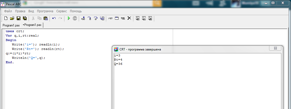This screenshot has height=109, width=291.
Task: Switch to the first Program1.pas tab
Action: [x=11, y=25]
